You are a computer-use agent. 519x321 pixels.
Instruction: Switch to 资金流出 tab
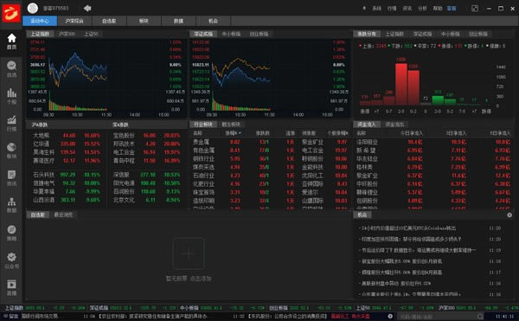point(395,125)
